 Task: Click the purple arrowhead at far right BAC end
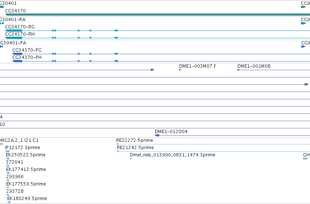(x=306, y=84)
